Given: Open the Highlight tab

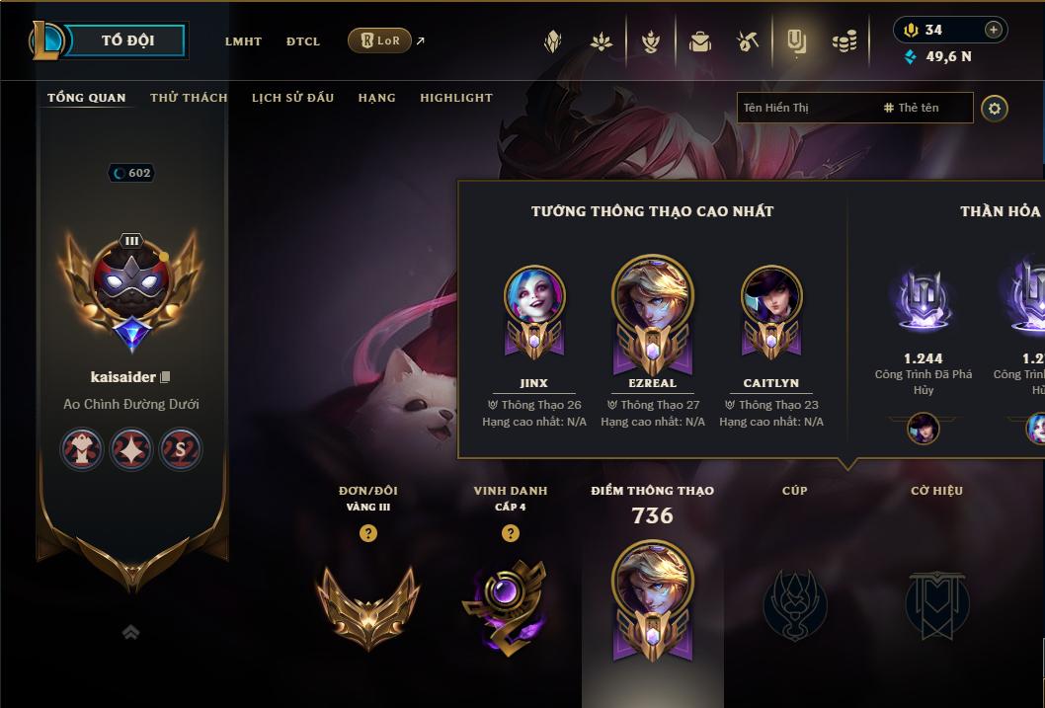Looking at the screenshot, I should coord(456,98).
